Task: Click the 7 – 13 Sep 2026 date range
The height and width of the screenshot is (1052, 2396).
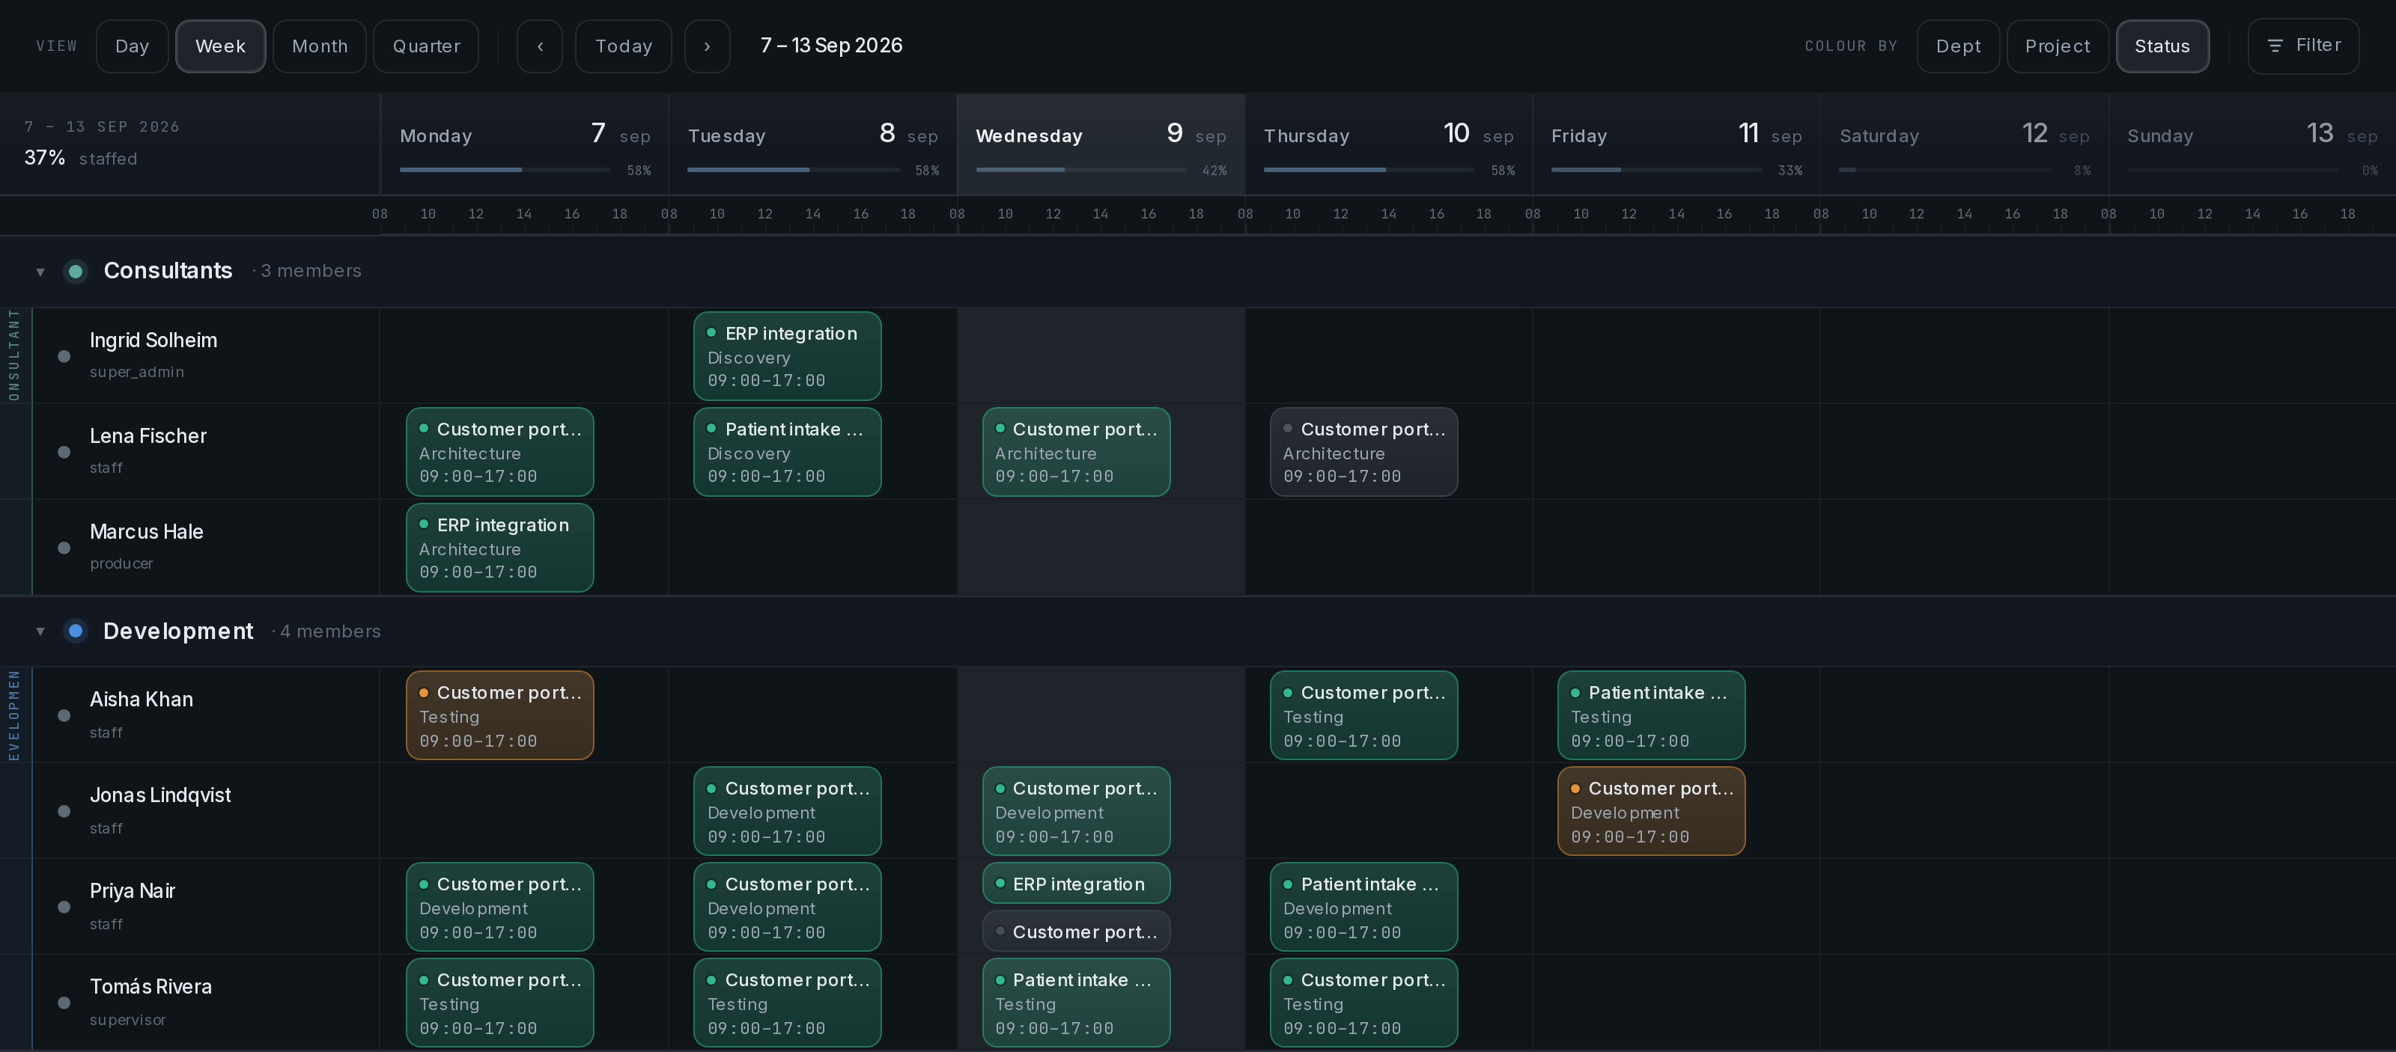Action: 832,46
